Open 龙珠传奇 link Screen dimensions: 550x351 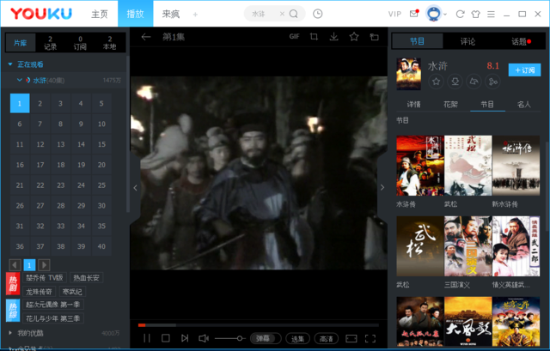[x=39, y=292]
